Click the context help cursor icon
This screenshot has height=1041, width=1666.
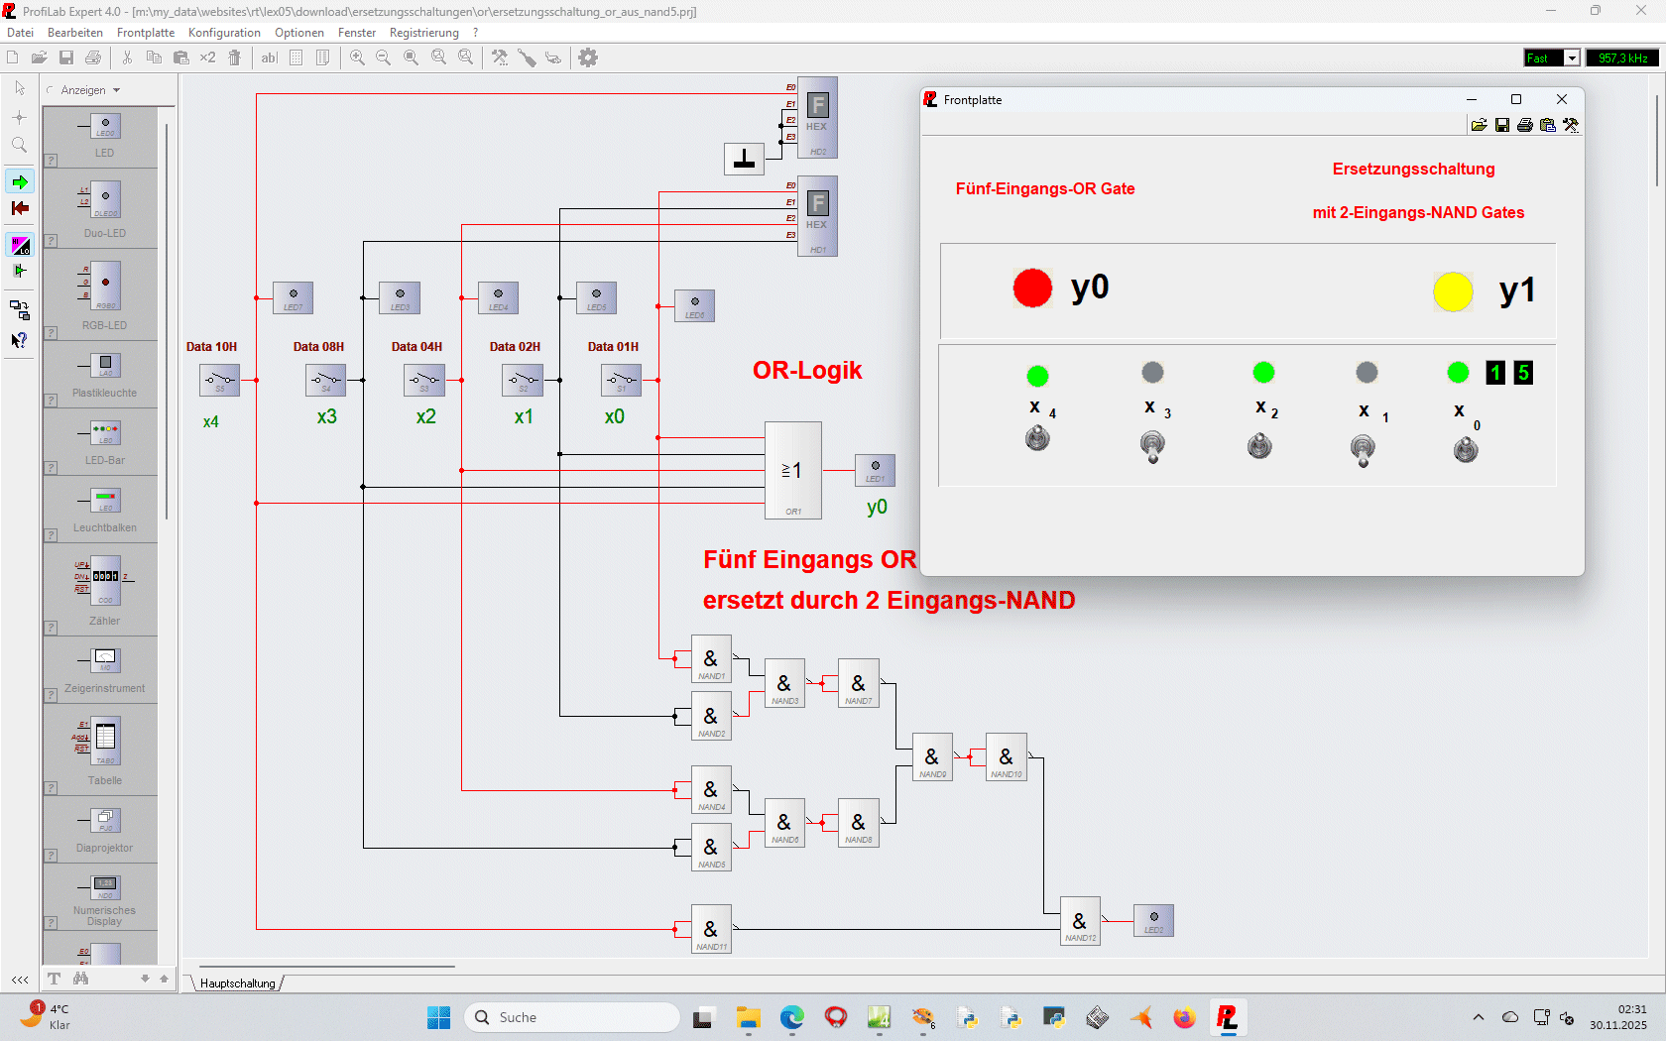pos(19,340)
